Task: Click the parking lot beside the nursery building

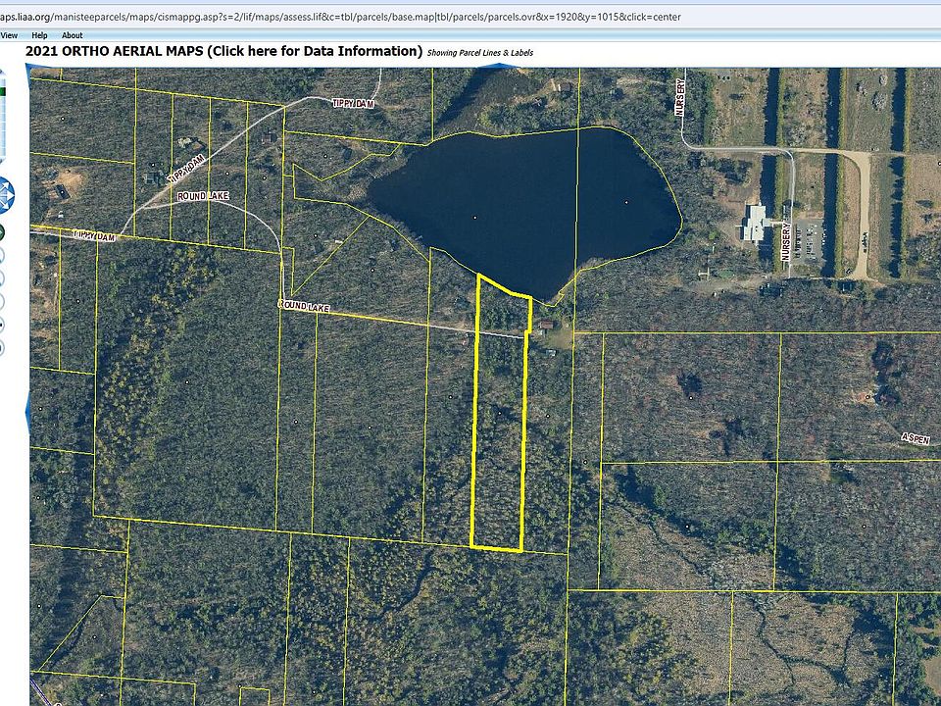Action: coord(807,238)
